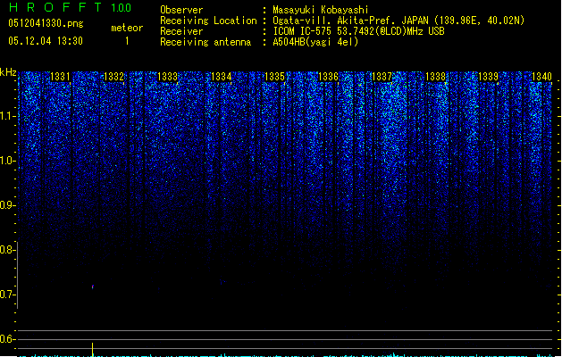Click the HROFFT program title text
Screen dimensions: 562x357
point(55,7)
